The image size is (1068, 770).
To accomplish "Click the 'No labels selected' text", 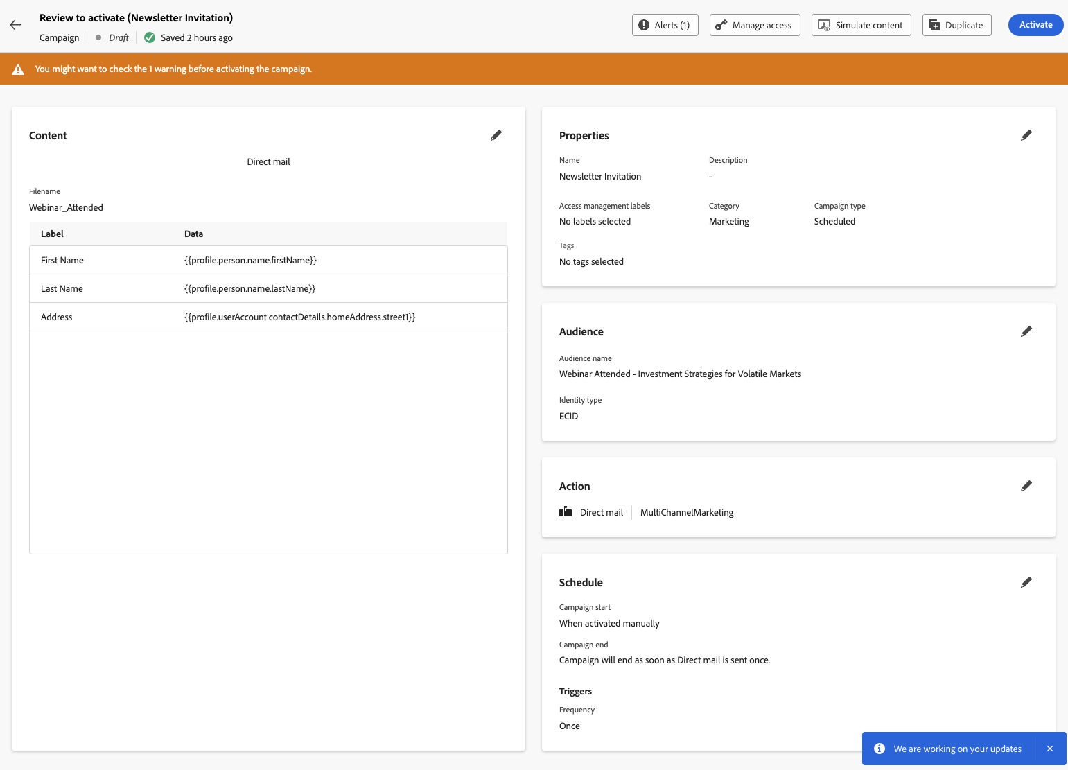I will pos(595,221).
